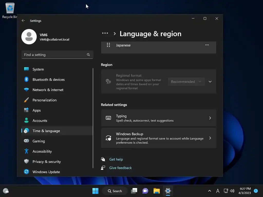
Task: Open the clock showing 9:27 PM
Action: [x=245, y=191]
